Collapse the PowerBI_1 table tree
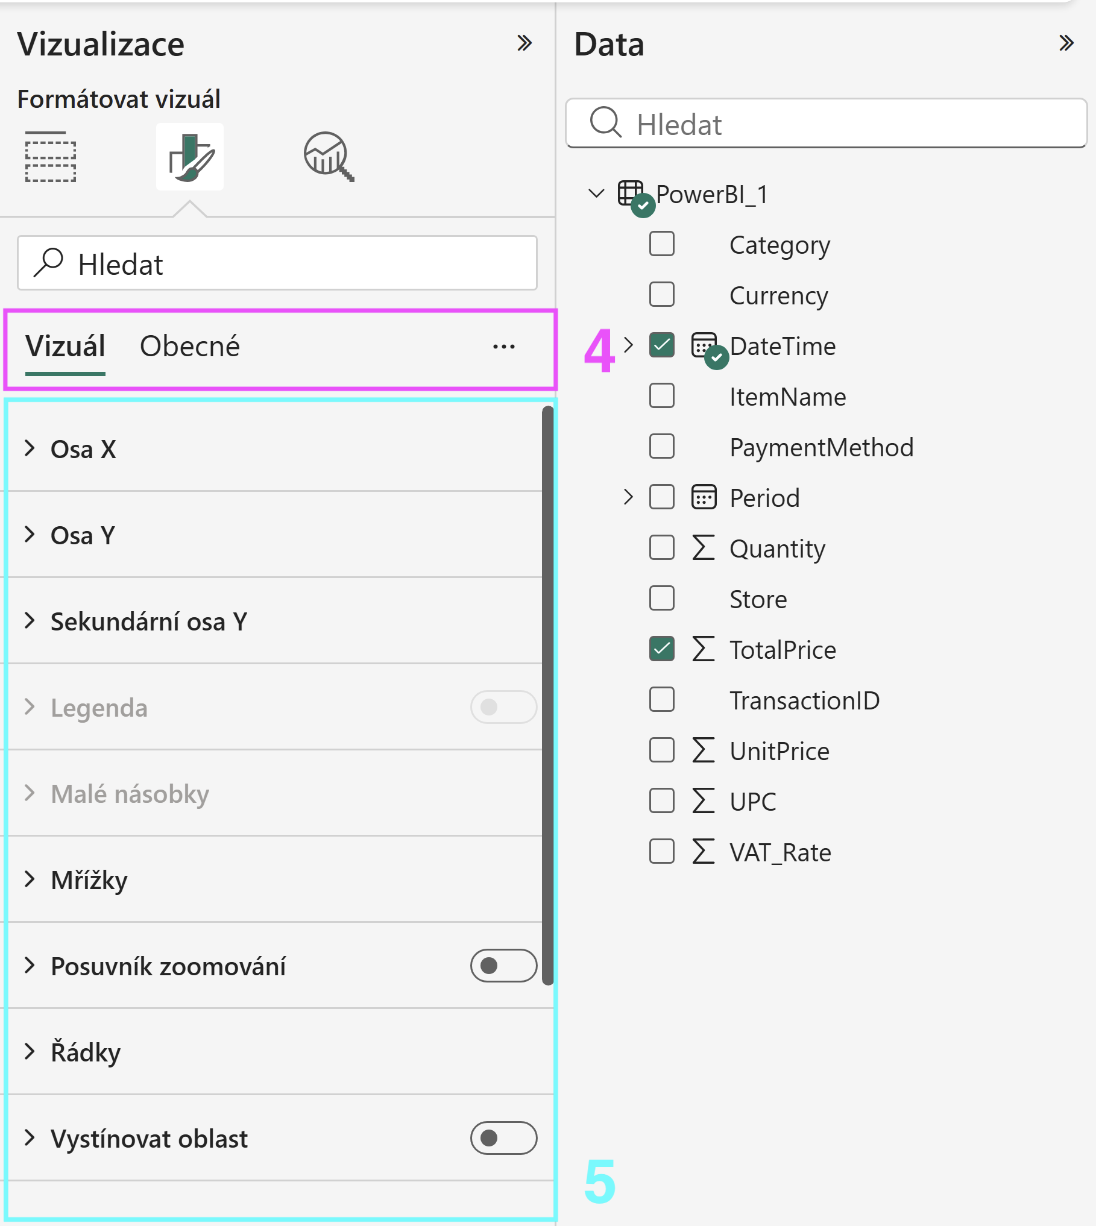This screenshot has width=1096, height=1226. (596, 193)
